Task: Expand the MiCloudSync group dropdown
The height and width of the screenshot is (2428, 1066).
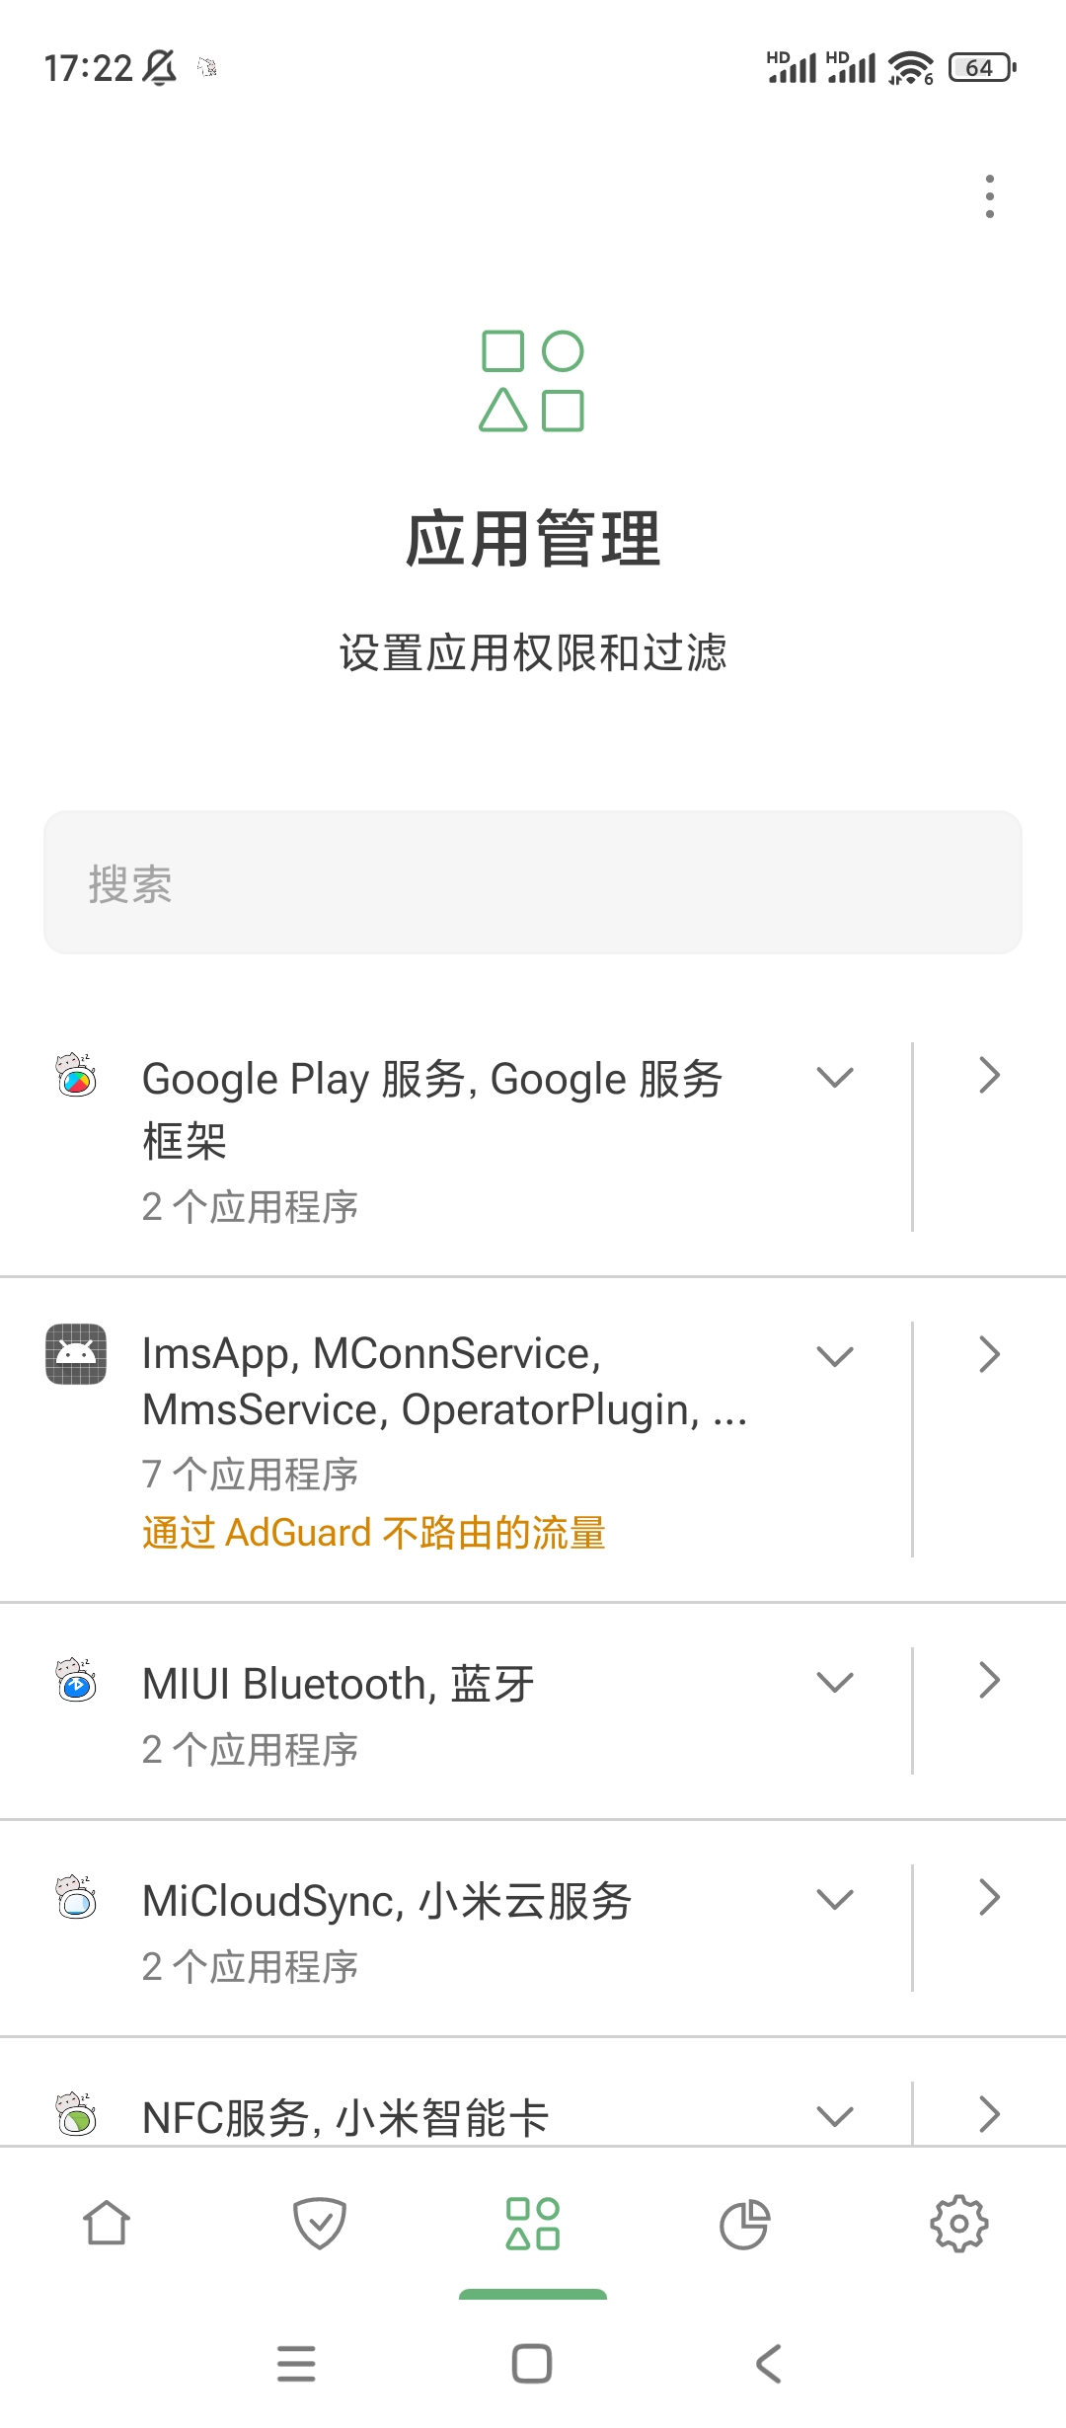Action: coord(835,1899)
